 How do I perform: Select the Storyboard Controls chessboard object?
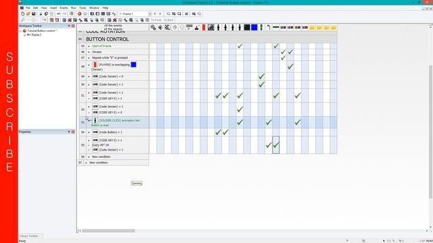[168, 27]
